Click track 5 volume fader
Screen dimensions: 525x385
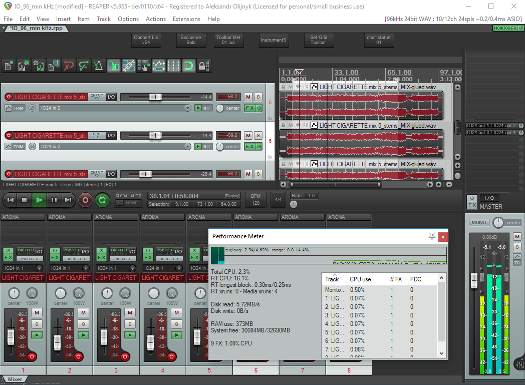[155, 97]
